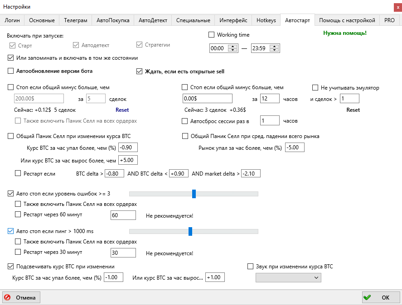Click the Сейчас: +0.12$ 5 сделок status text

coord(45,110)
